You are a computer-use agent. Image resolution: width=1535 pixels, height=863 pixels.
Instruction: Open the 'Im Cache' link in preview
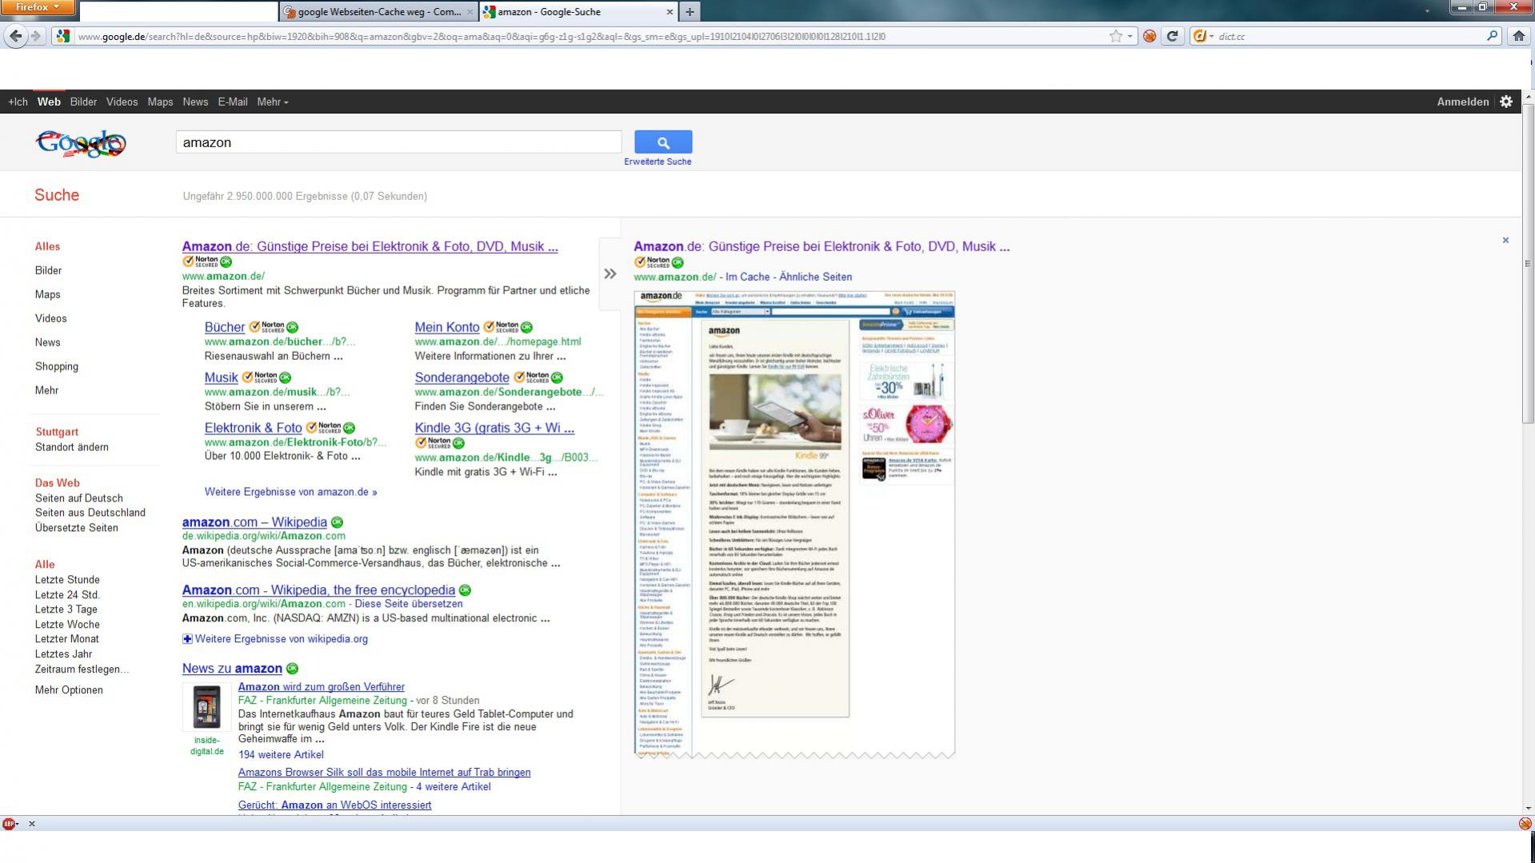coord(748,277)
